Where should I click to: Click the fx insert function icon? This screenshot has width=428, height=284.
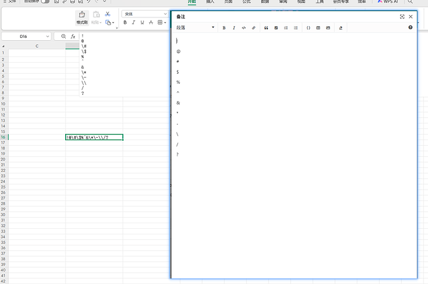point(73,37)
